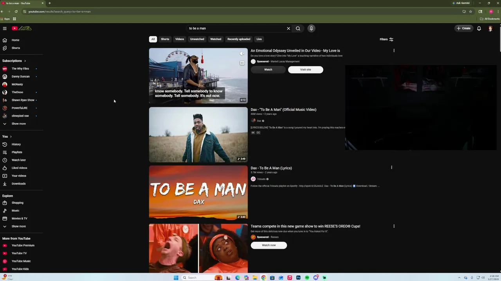Open the YouTube hamburger guide menu
501x281 pixels.
[5, 28]
